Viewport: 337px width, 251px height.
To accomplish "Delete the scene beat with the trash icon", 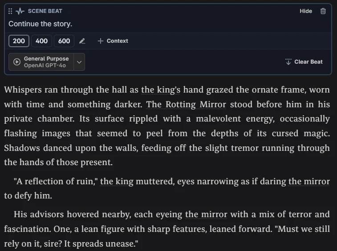I will pyautogui.click(x=323, y=11).
